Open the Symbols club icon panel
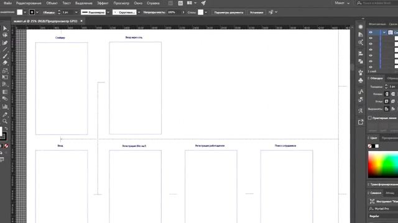The height and width of the screenshot is (223, 398). coord(361,81)
